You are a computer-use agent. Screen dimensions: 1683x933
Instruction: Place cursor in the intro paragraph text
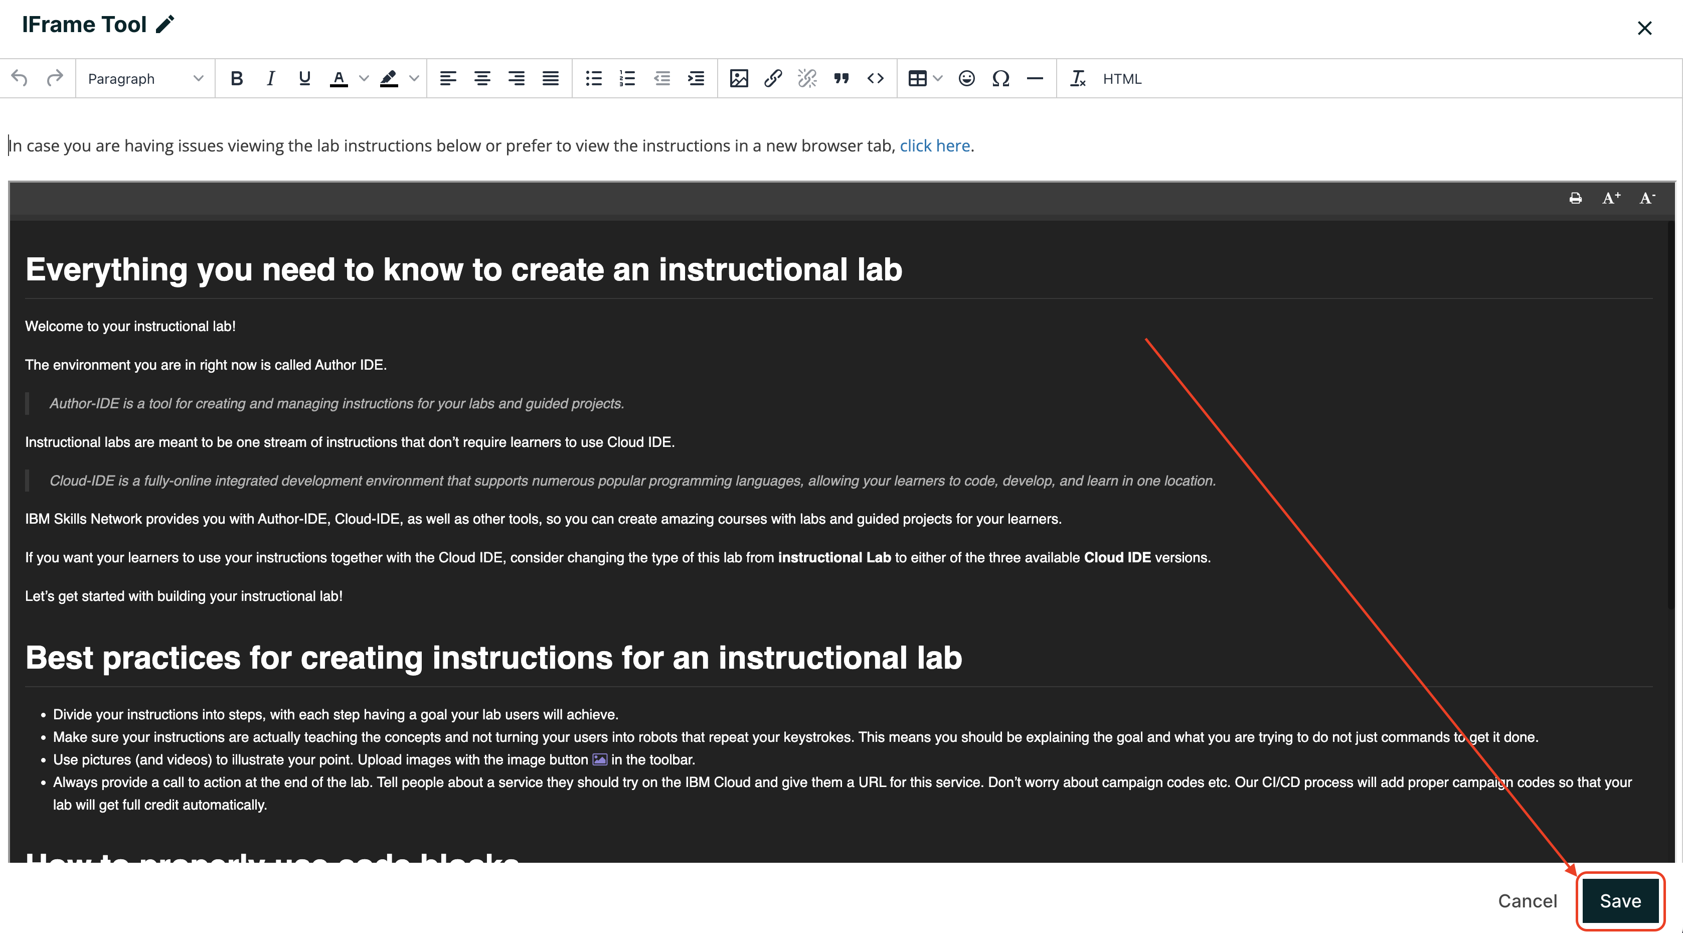(490, 145)
